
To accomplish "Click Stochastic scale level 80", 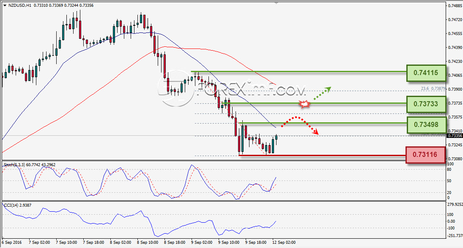I will (x=449, y=170).
